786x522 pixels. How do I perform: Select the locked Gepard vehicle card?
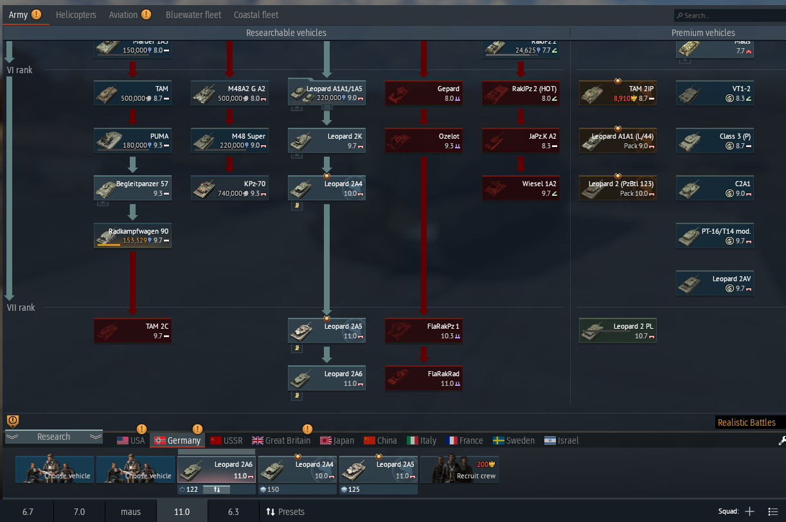424,93
